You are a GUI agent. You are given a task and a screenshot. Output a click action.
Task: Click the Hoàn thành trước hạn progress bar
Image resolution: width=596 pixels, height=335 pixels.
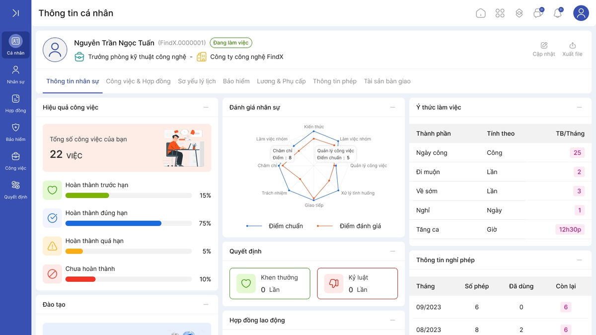pos(129,196)
